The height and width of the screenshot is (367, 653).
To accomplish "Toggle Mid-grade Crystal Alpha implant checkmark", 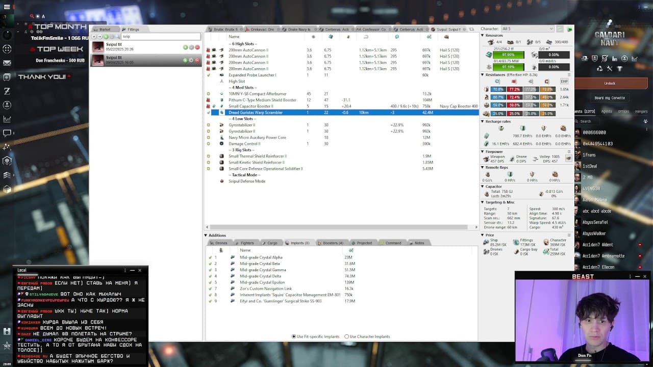I will (210, 257).
